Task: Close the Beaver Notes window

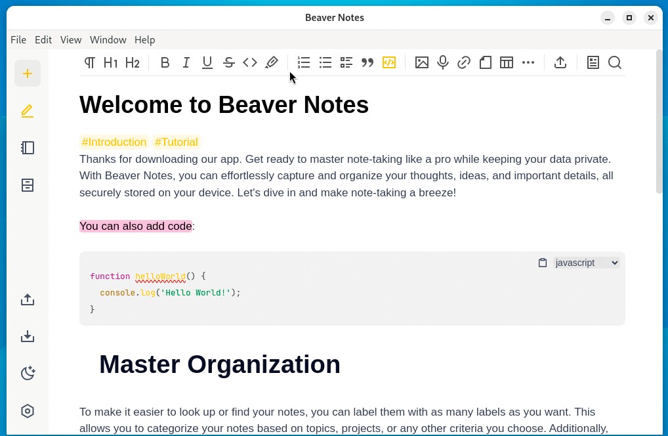Action: [x=651, y=18]
